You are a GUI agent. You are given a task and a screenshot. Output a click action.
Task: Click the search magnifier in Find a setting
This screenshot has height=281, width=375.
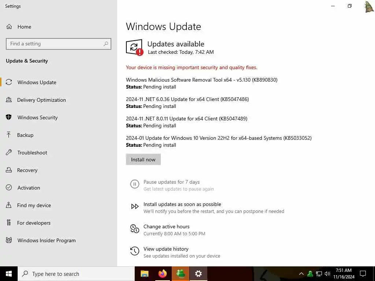106,44
